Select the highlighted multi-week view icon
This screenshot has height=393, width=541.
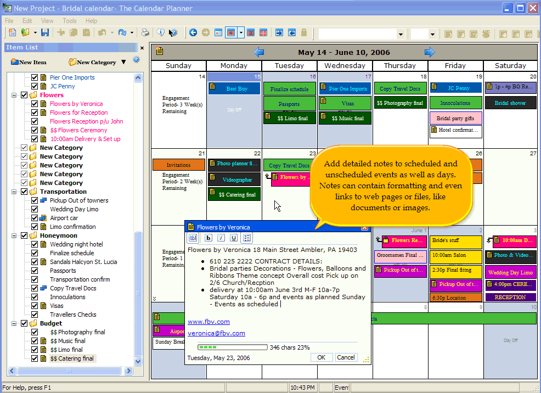click(x=231, y=33)
